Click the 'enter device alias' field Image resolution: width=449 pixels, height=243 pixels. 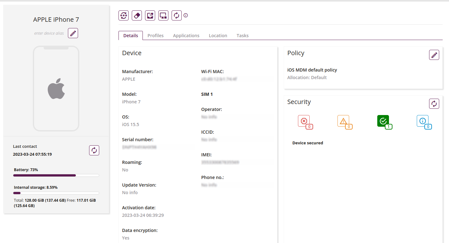tap(49, 33)
